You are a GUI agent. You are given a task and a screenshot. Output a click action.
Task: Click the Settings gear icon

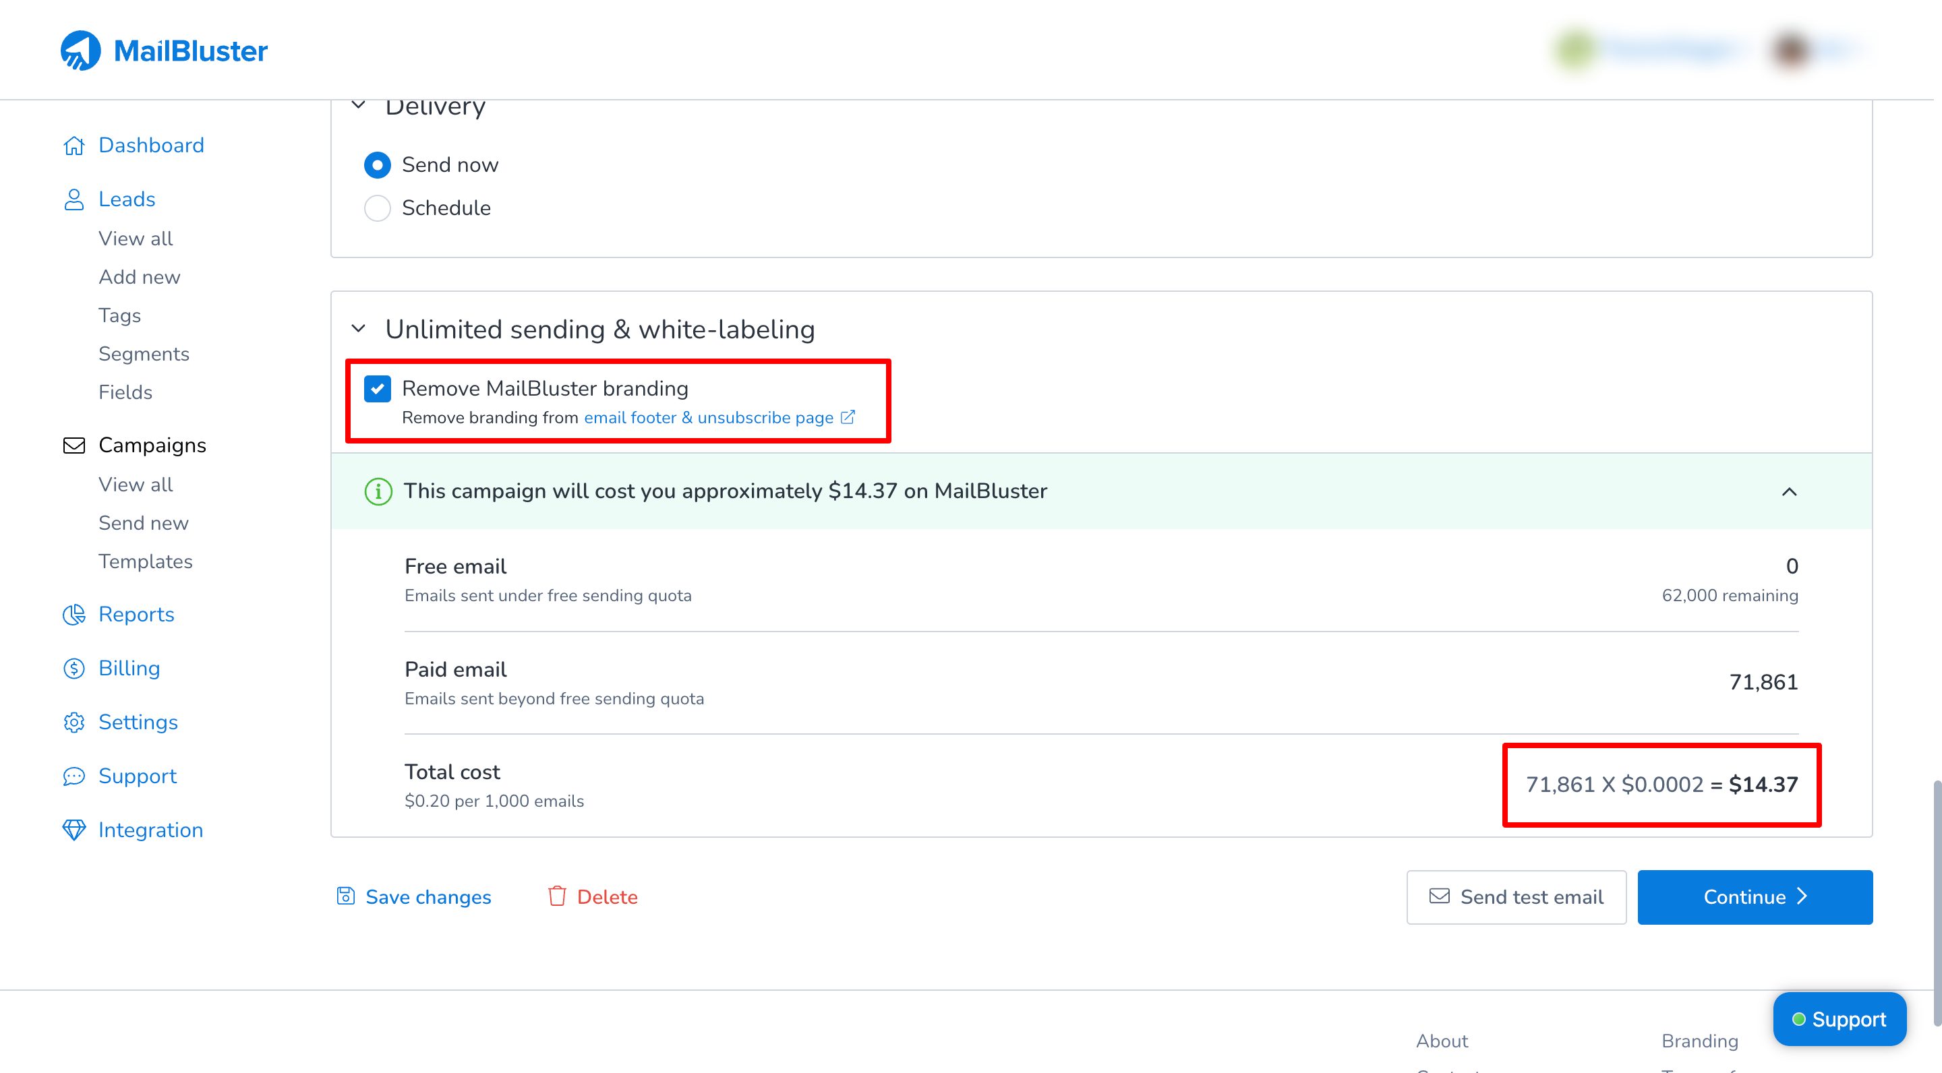[x=74, y=723]
